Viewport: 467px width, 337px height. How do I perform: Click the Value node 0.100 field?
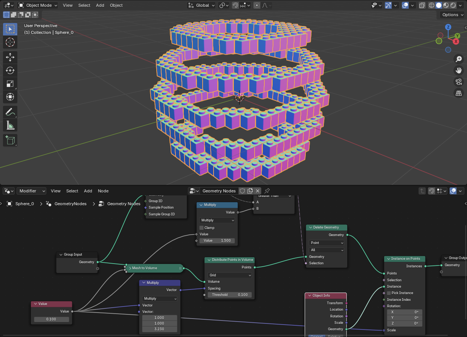[x=51, y=319]
